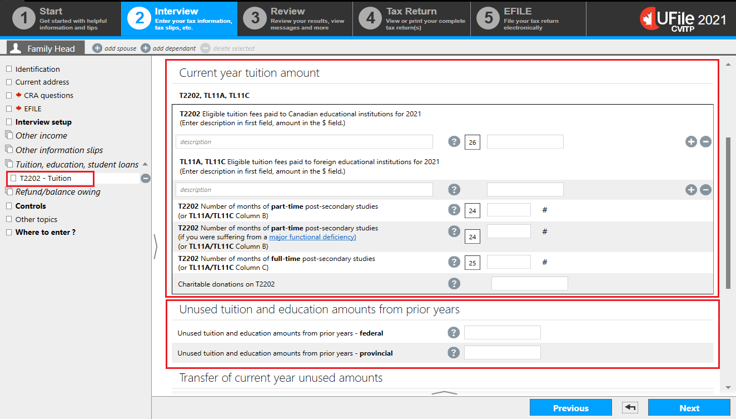736x419 pixels.
Task: Tick the Identification checkbox in sidebar
Action: pos(9,69)
